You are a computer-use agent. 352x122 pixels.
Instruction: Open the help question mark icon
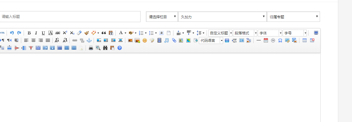(x=120, y=48)
